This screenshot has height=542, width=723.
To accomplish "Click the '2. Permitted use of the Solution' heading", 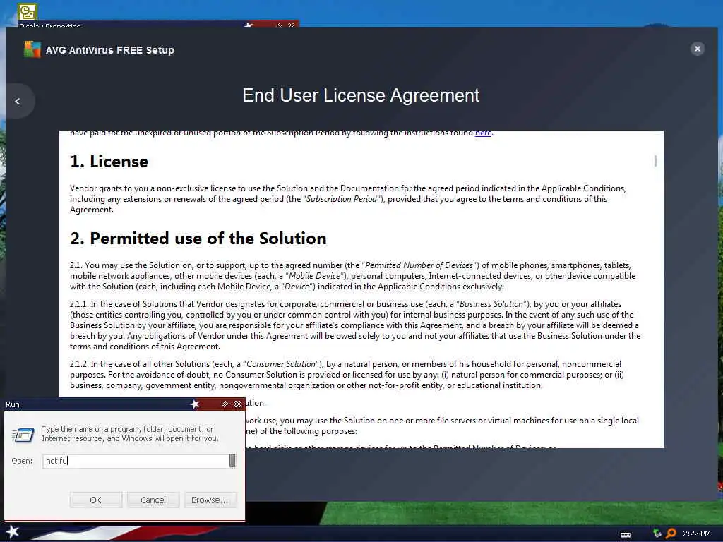I will (198, 239).
